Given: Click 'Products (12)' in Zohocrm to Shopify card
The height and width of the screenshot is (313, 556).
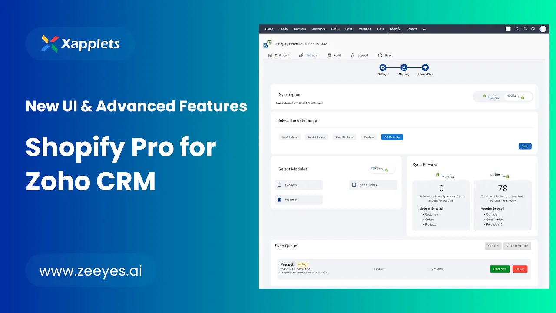Looking at the screenshot, I should 495,225.
